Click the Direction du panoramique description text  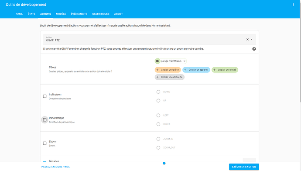62,122
